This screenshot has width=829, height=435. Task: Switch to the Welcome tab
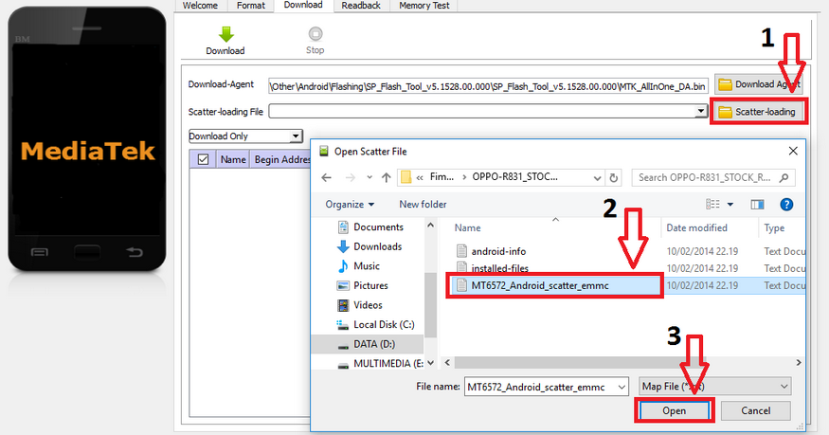coord(200,6)
